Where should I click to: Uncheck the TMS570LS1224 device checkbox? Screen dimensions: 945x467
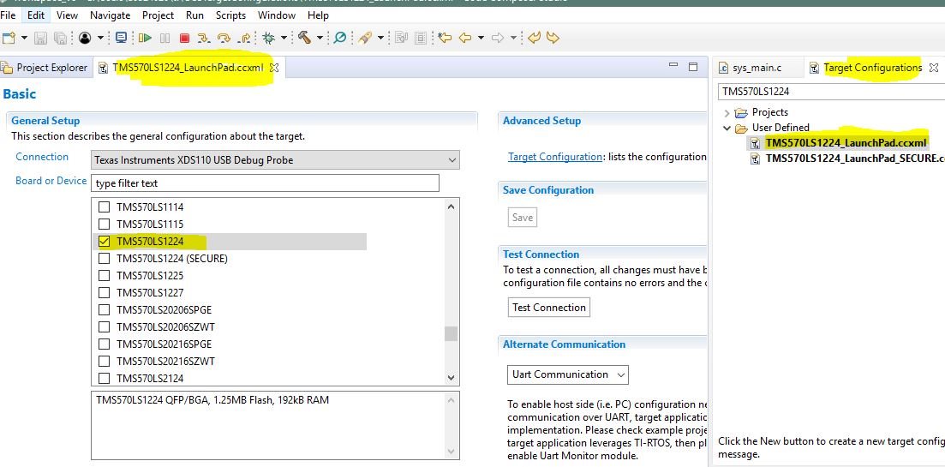click(x=105, y=242)
